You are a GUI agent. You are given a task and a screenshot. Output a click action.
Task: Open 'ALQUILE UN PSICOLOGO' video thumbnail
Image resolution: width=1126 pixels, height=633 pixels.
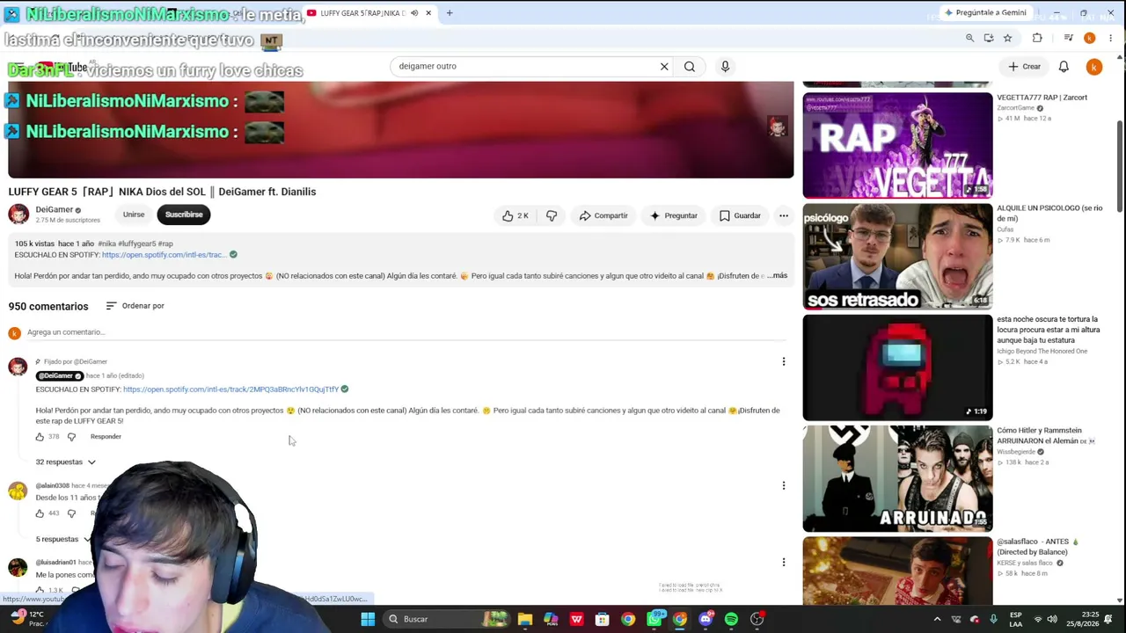pyautogui.click(x=897, y=256)
